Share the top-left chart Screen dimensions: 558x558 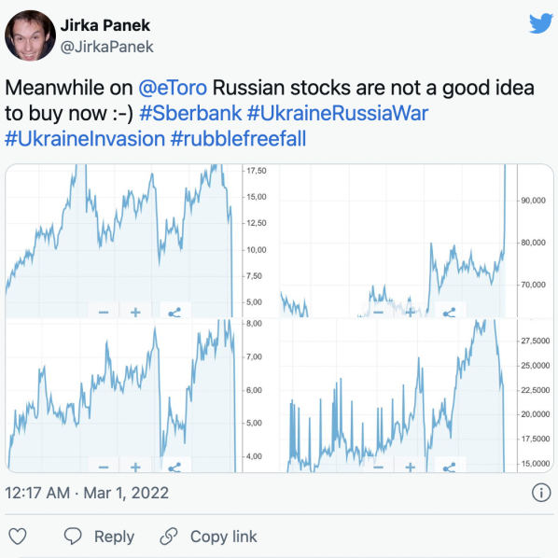click(174, 312)
